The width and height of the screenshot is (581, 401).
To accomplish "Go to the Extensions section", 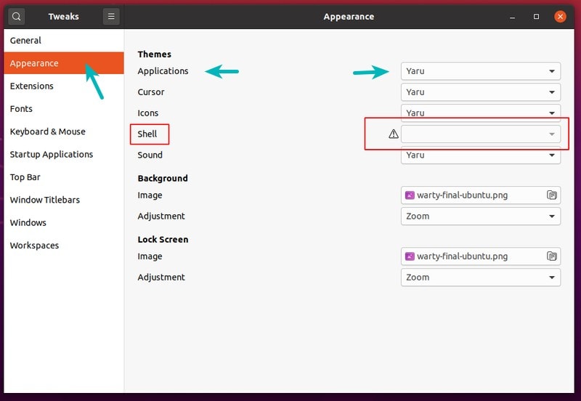I will (x=64, y=86).
